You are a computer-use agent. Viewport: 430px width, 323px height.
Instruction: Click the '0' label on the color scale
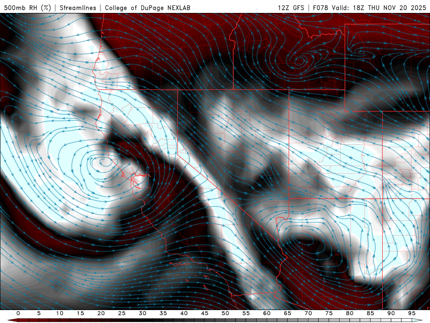[18, 313]
